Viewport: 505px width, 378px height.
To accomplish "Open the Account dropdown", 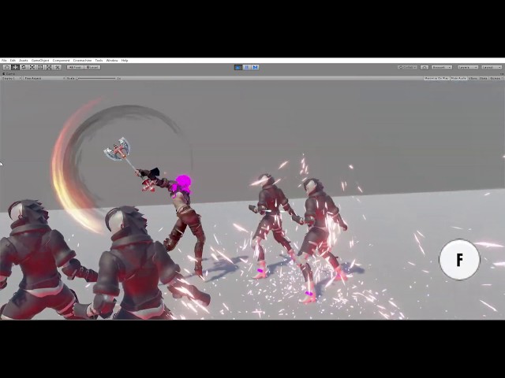I will tap(442, 67).
